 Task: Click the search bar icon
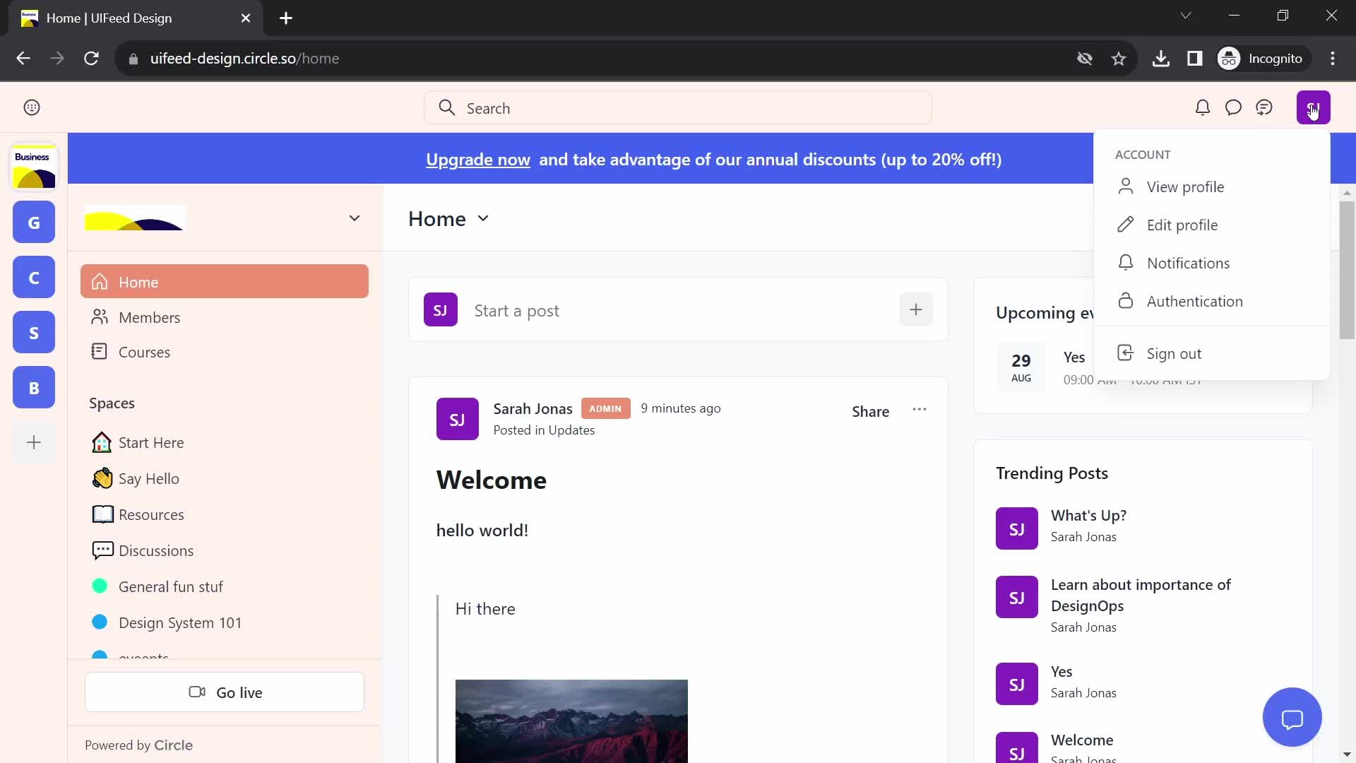coord(447,108)
